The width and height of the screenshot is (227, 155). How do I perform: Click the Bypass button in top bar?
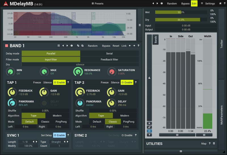tap(185, 4)
